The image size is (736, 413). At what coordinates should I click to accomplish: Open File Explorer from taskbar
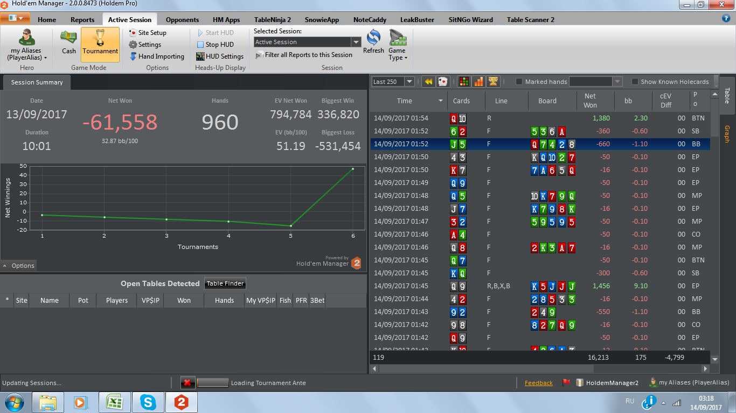coord(48,402)
